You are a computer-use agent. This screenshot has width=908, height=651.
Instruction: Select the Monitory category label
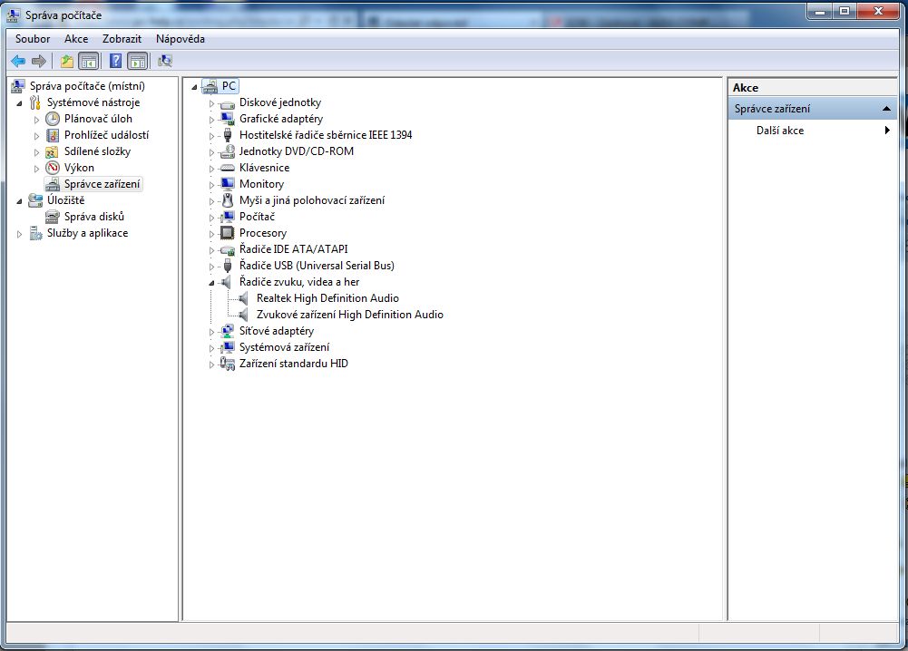coord(262,184)
